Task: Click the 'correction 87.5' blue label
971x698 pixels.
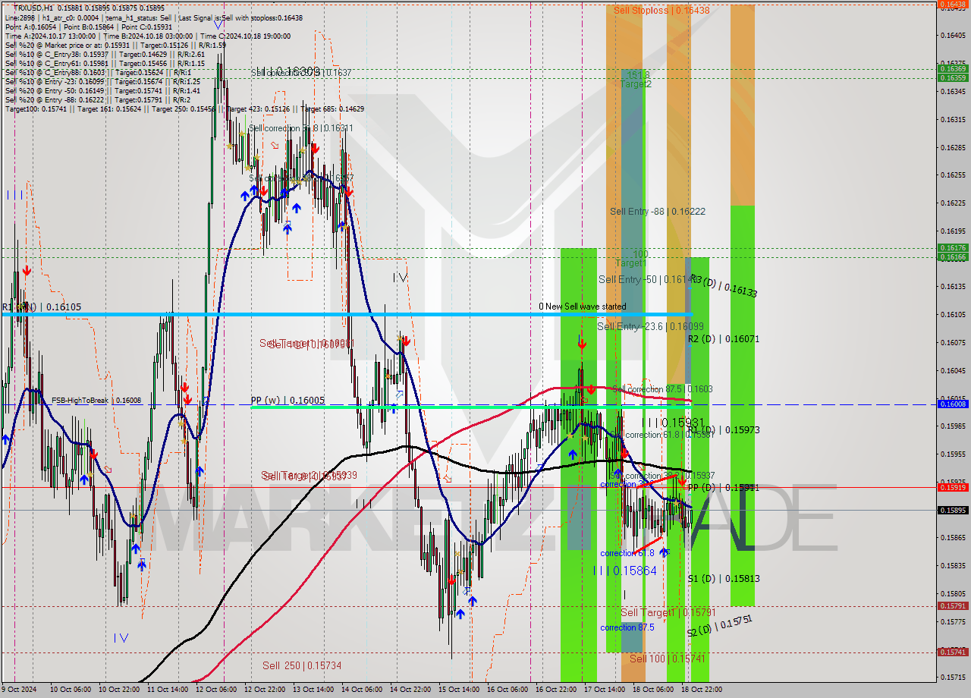Action: (x=627, y=627)
